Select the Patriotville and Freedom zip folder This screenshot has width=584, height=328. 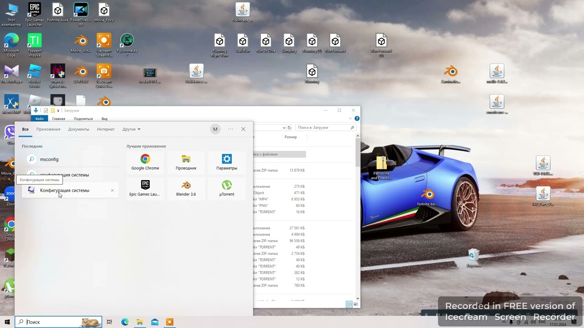(381, 169)
